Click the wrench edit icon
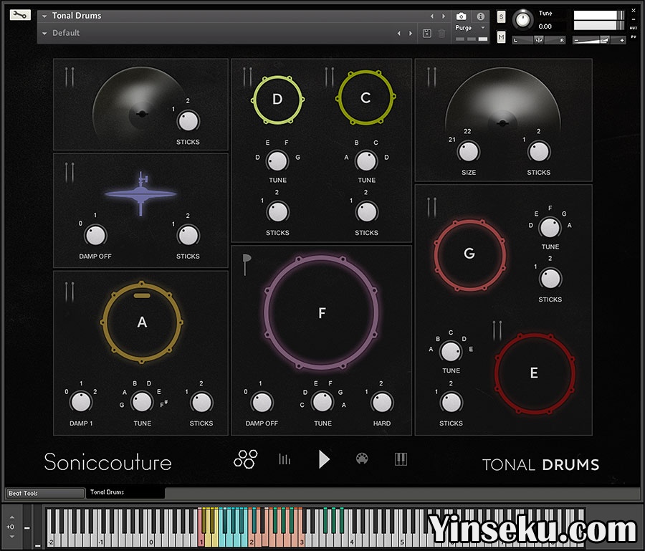645x551 pixels. tap(21, 14)
